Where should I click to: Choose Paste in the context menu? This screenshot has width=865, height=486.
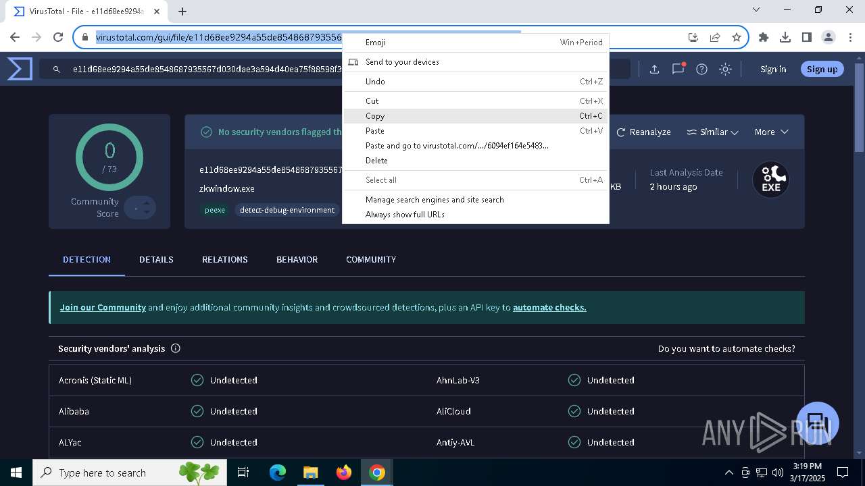pos(476,131)
